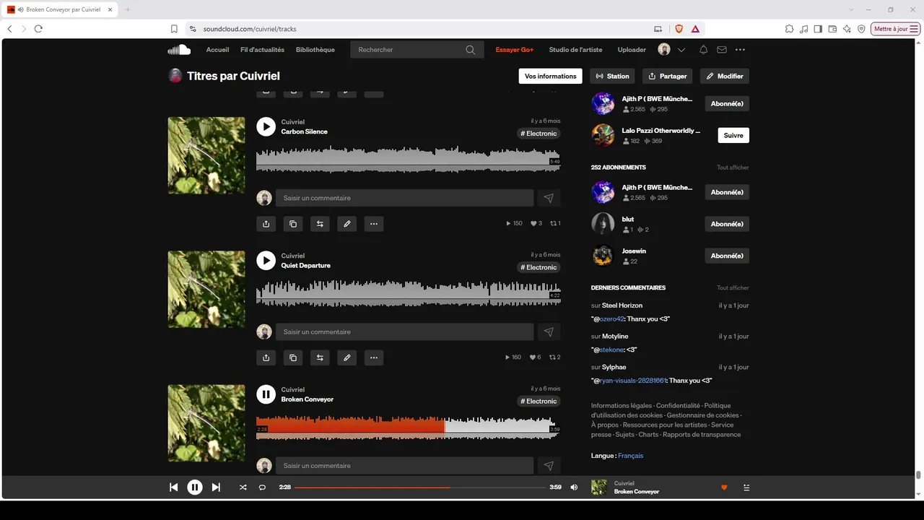Viewport: 924px width, 520px height.
Task: Open the messages envelope icon
Action: click(x=722, y=50)
